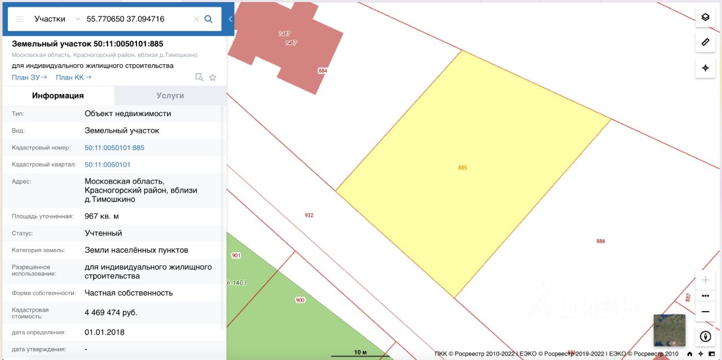Click the 'Объект недвижимости' type value
The image size is (722, 360).
pos(128,113)
